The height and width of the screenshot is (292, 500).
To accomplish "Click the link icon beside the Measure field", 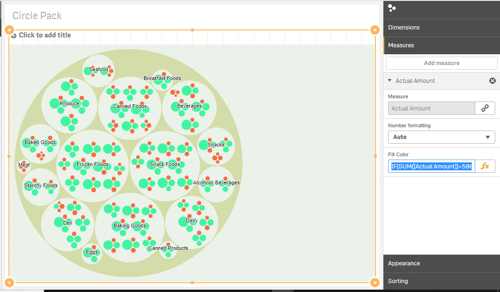I will 485,108.
